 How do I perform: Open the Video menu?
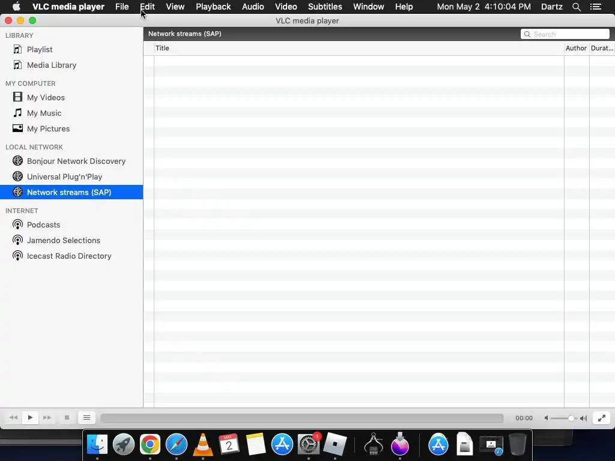tap(286, 7)
